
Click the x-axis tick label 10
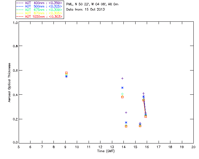(77, 147)
